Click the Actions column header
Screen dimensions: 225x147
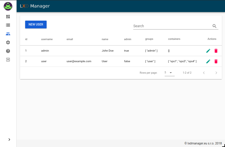click(212, 39)
